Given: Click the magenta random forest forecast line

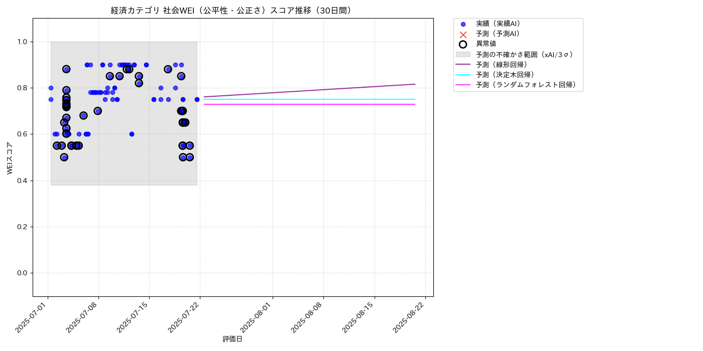Looking at the screenshot, I should click(309, 104).
